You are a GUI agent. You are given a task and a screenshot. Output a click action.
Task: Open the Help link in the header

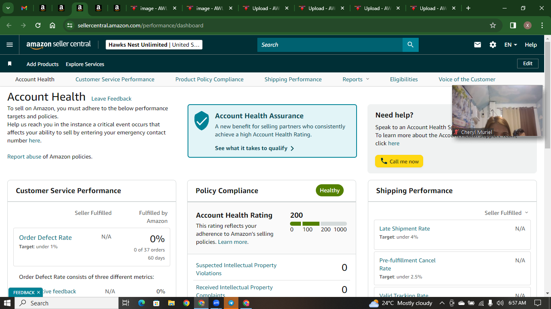531,45
